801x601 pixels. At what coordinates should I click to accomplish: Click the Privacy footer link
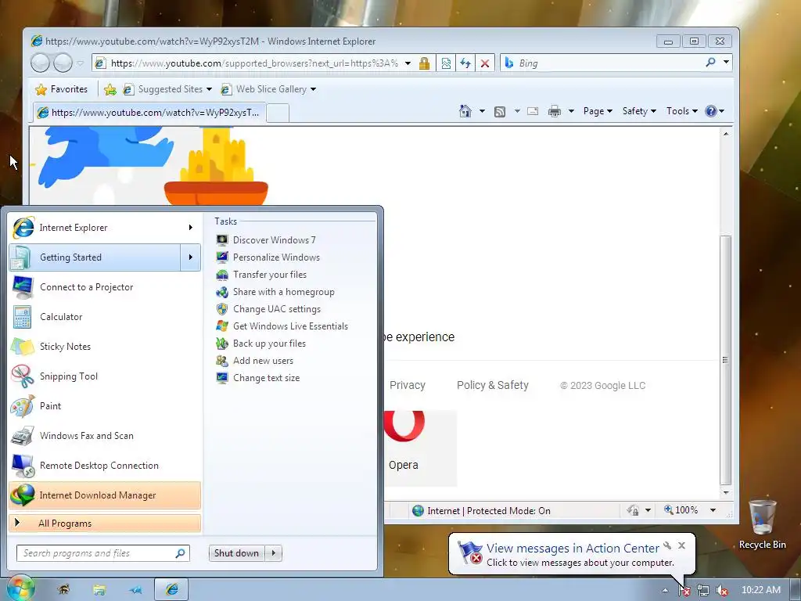407,385
